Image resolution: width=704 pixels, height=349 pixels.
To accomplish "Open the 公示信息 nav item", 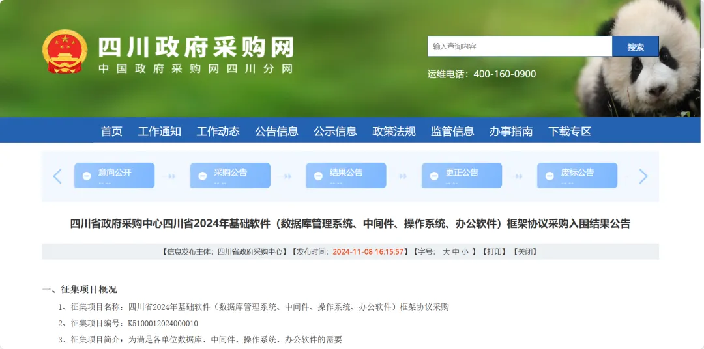I will click(x=335, y=131).
